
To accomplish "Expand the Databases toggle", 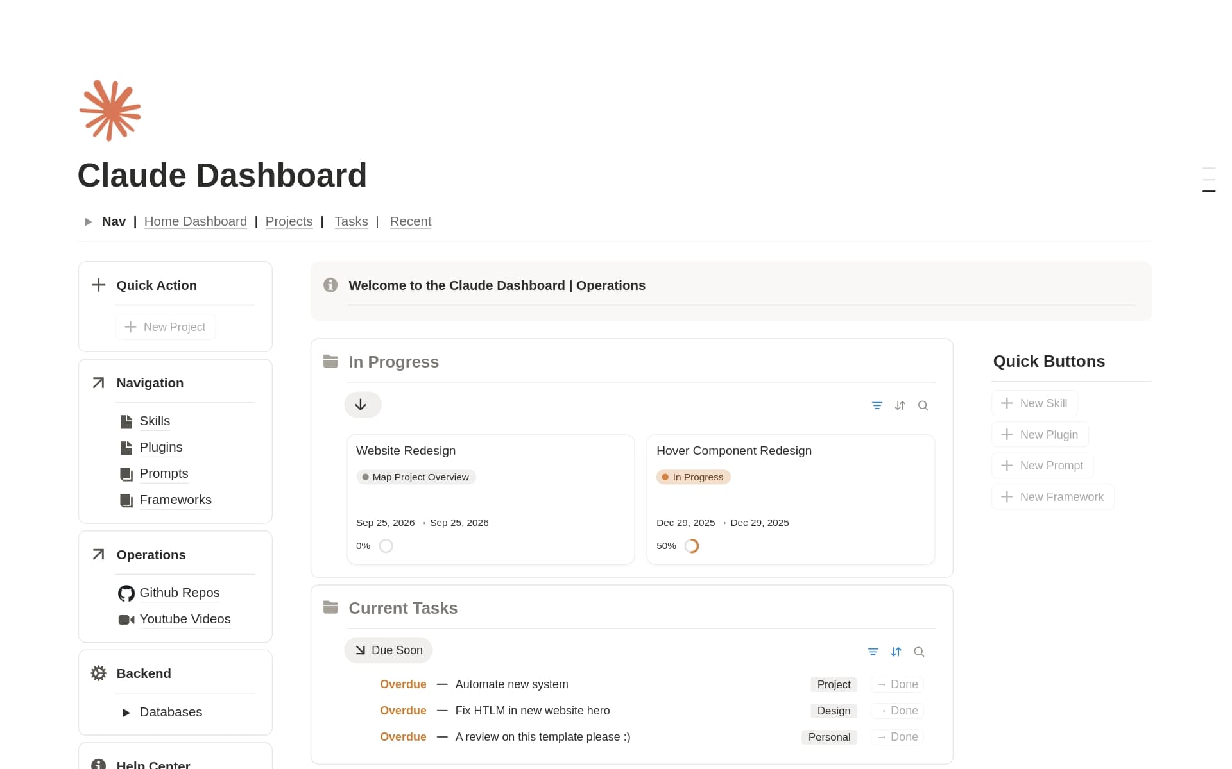I will click(126, 713).
